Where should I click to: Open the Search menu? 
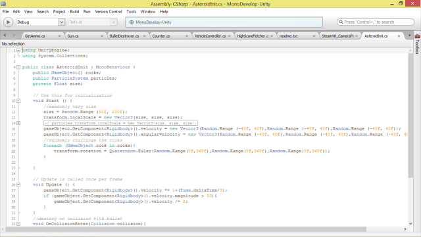[43, 12]
